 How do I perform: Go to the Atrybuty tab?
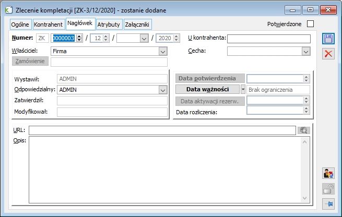(x=109, y=25)
